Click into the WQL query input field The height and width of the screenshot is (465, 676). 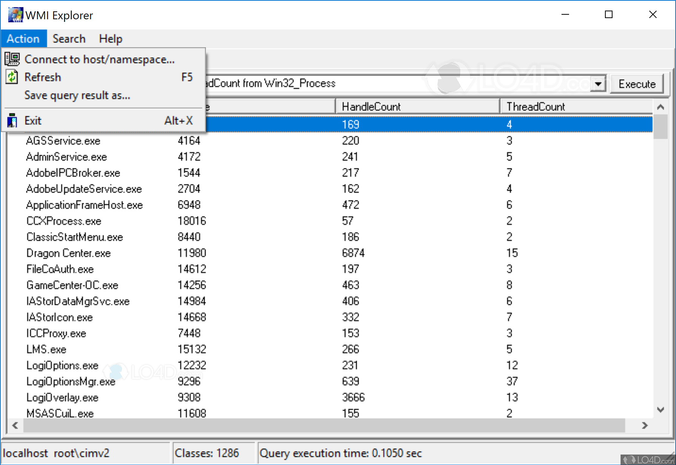click(397, 83)
